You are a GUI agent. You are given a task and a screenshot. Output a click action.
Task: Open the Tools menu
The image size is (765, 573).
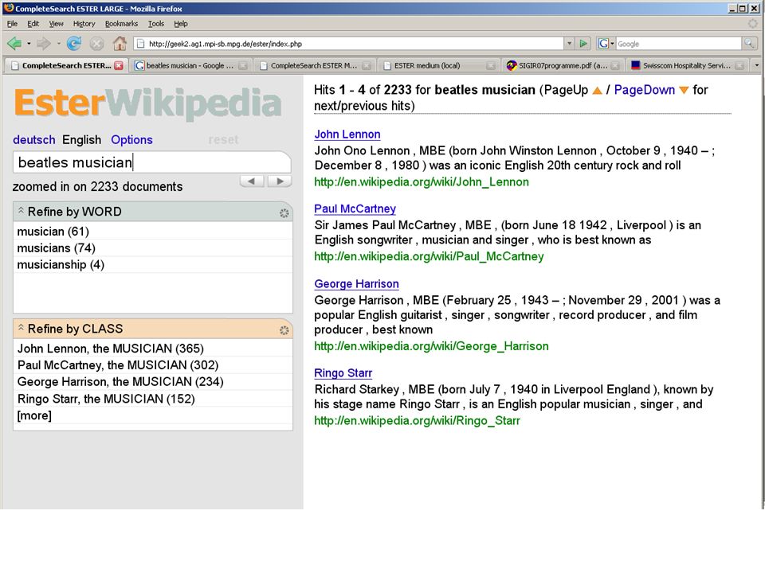tap(156, 23)
